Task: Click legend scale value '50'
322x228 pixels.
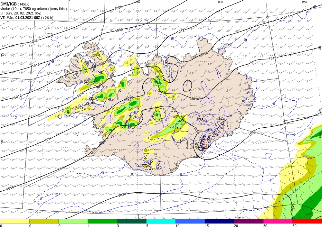Action: pyautogui.click(x=295, y=226)
